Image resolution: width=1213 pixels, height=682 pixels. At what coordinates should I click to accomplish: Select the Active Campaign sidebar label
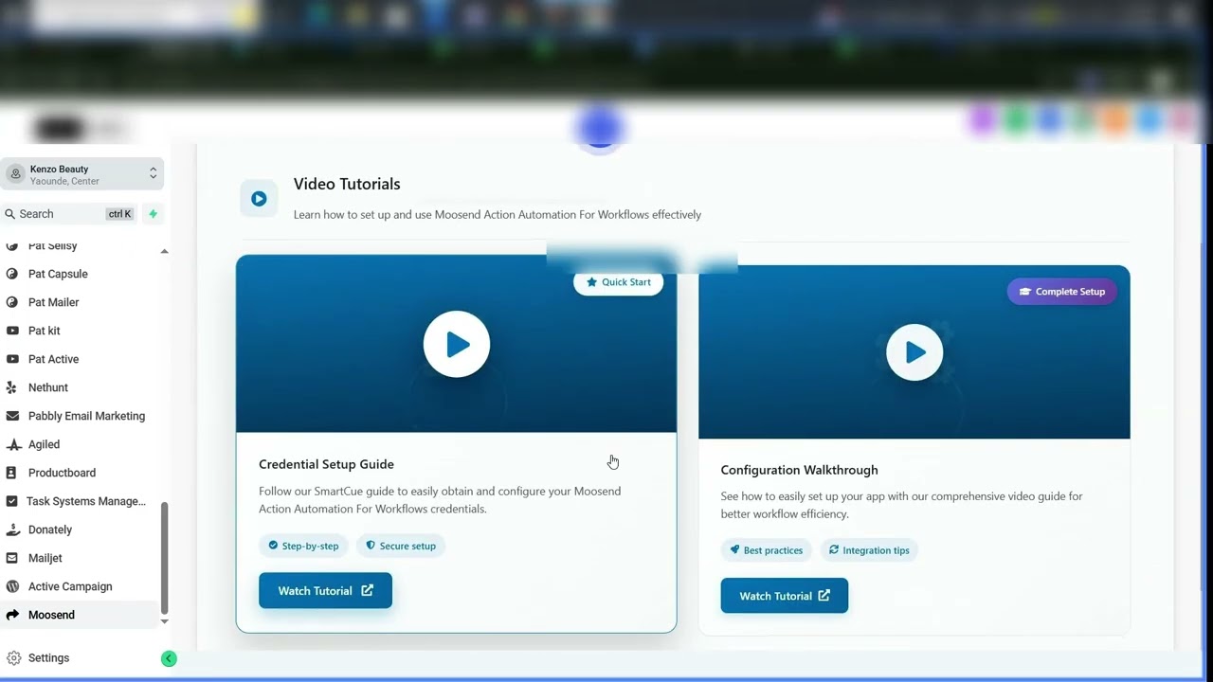(70, 586)
